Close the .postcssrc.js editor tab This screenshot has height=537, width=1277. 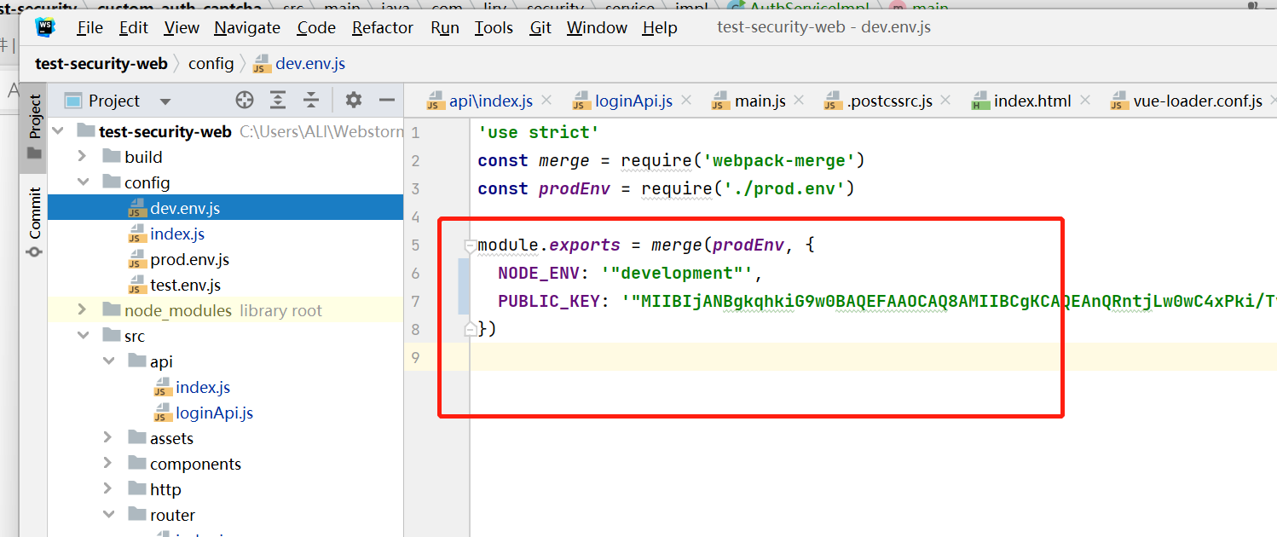[x=947, y=101]
